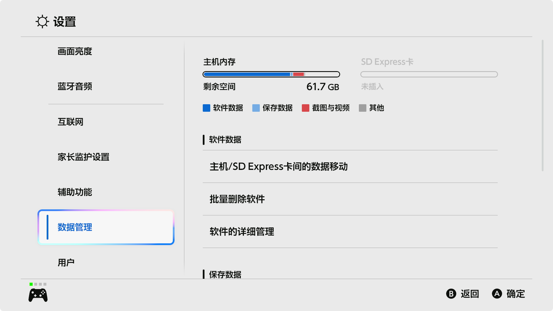Click the gray 其他 legend swatch
The width and height of the screenshot is (553, 311).
(x=363, y=108)
